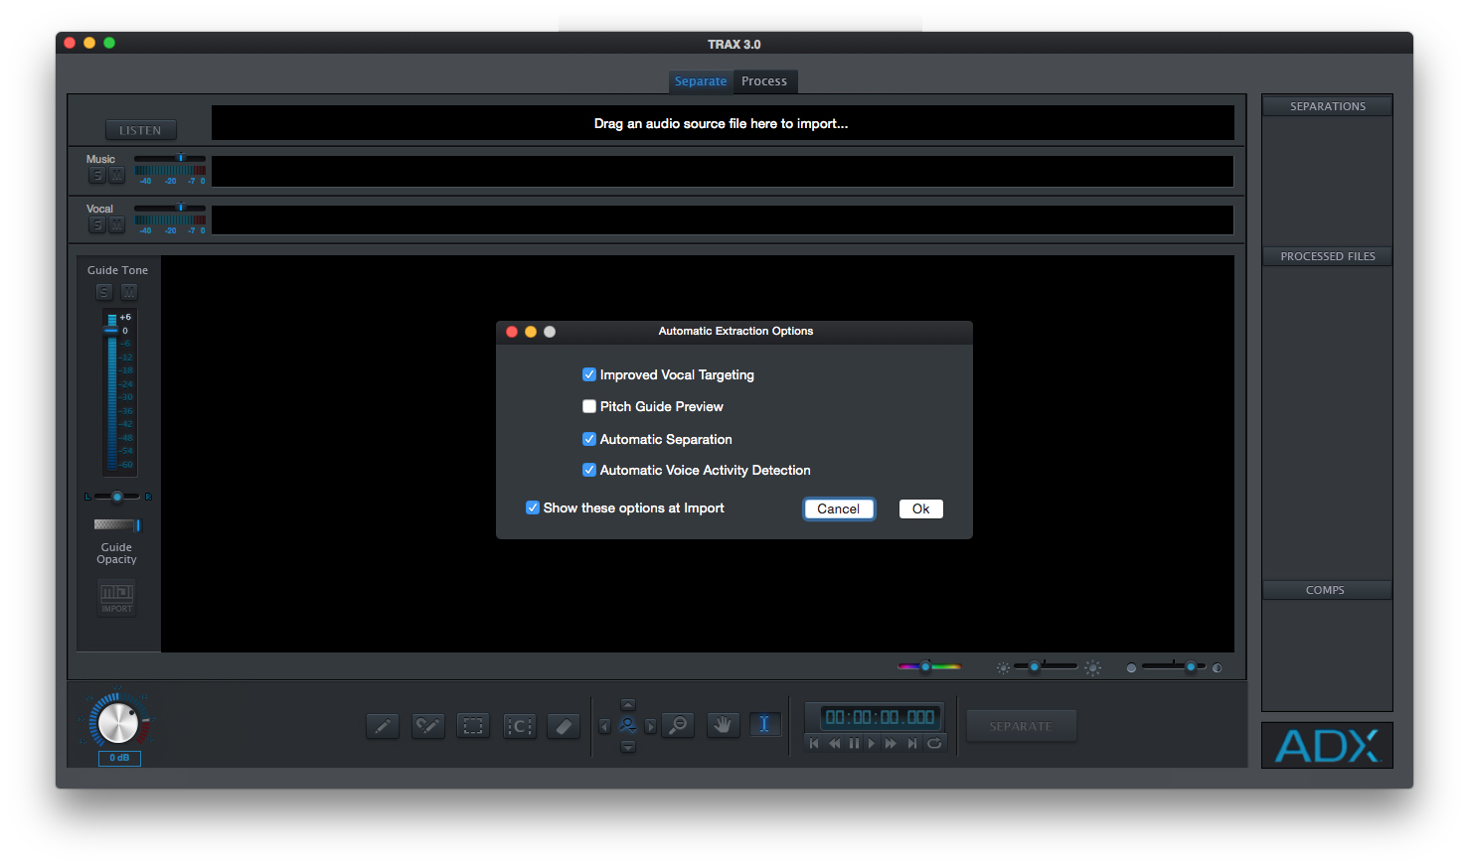This screenshot has height=868, width=1469.
Task: Select the magic pencil tool
Action: point(428,726)
